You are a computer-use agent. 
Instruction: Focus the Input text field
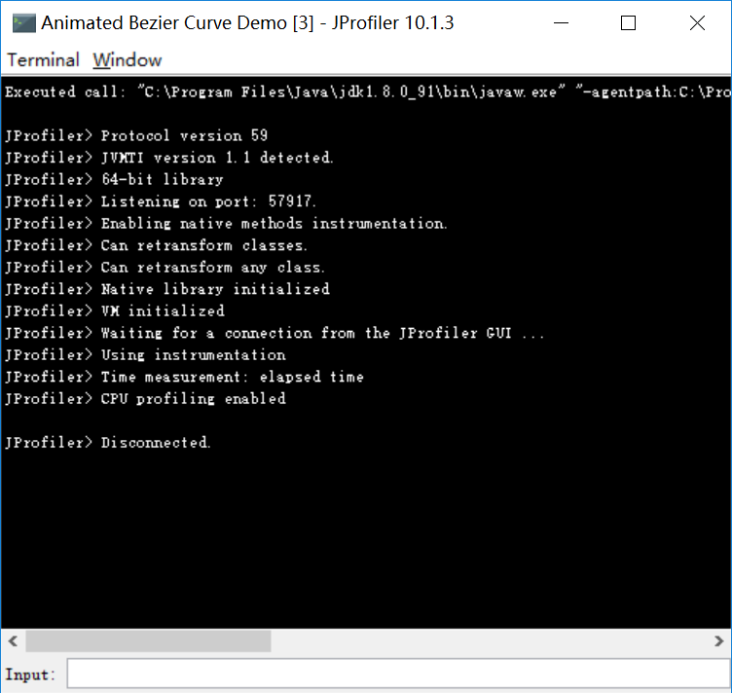[399, 673]
